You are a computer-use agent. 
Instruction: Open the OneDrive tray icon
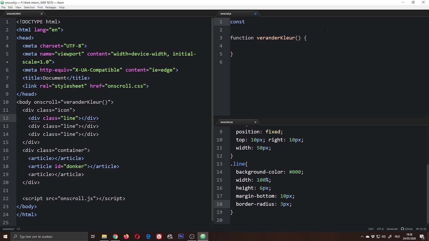point(367,237)
